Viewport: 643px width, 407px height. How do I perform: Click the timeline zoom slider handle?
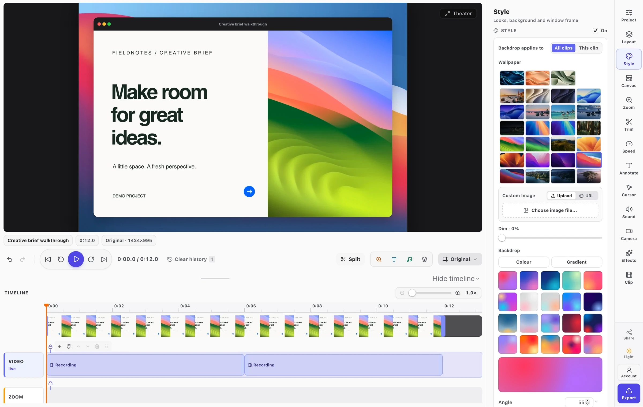pos(412,293)
